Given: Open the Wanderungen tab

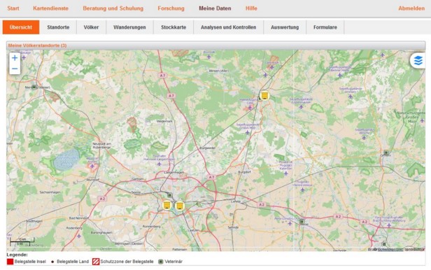Looking at the screenshot, I should pyautogui.click(x=129, y=27).
